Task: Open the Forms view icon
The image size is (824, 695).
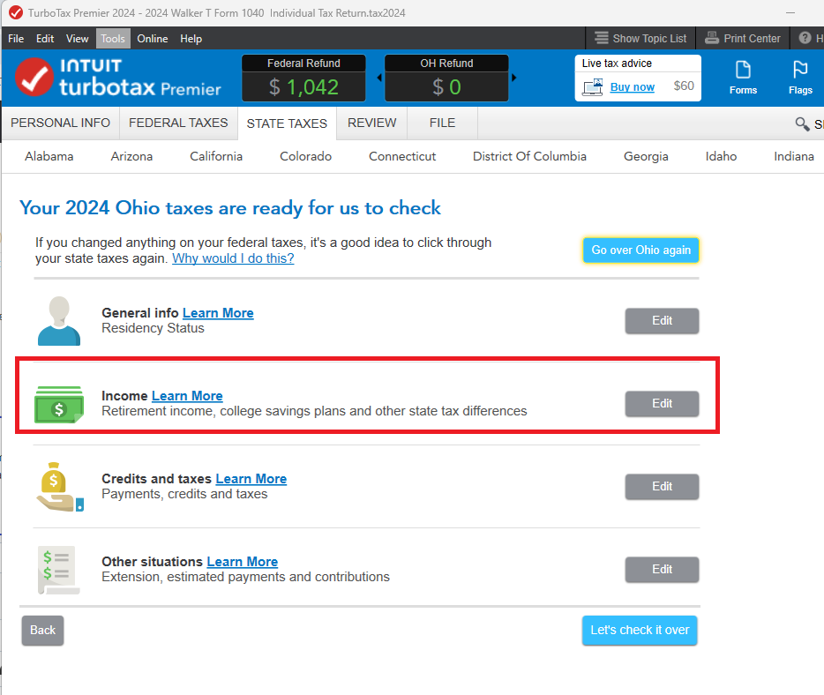Action: click(x=743, y=70)
